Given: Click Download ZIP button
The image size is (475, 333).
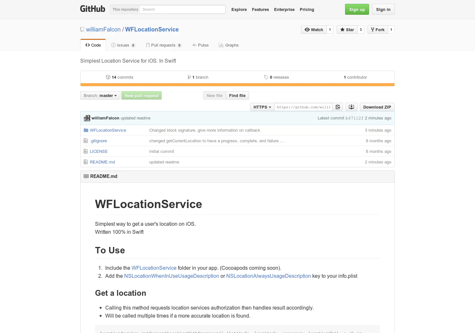Looking at the screenshot, I should [377, 107].
